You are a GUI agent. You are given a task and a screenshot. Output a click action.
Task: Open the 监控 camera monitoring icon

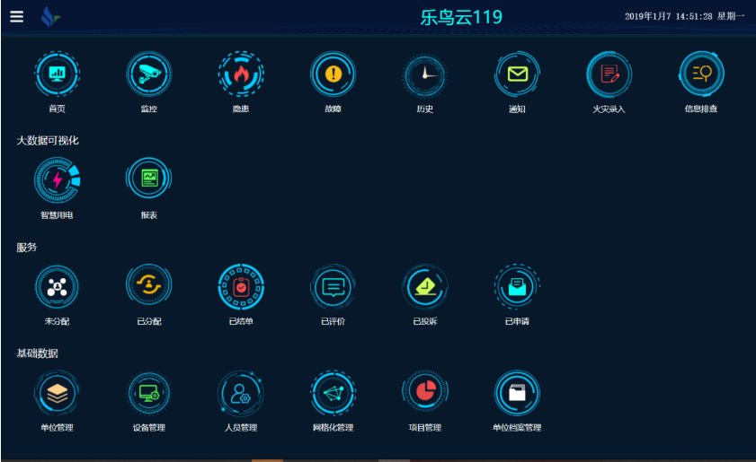coord(149,74)
